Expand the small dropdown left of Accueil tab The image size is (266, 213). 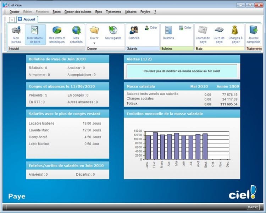(12, 20)
